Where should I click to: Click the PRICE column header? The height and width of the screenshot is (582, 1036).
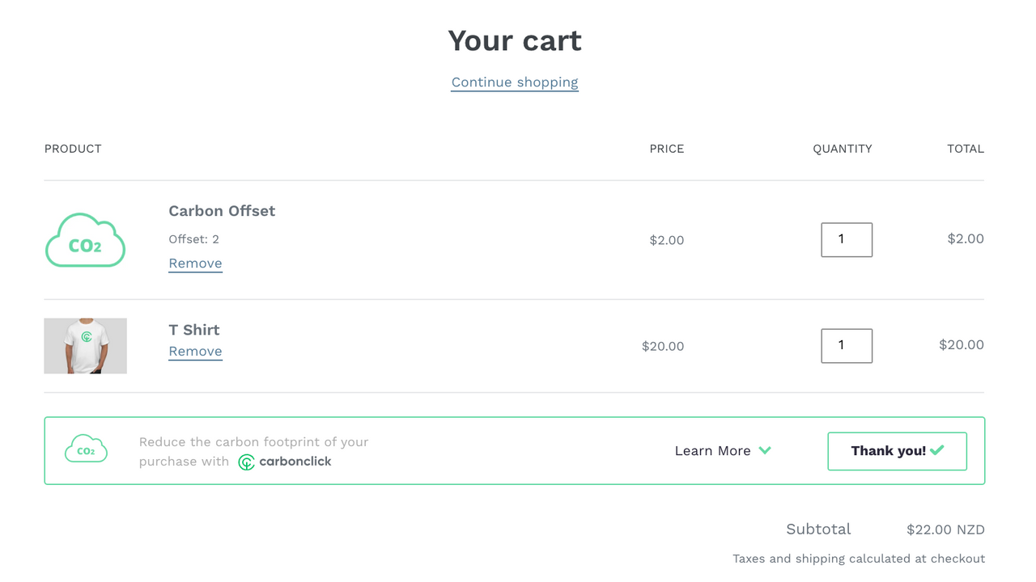[x=666, y=148]
